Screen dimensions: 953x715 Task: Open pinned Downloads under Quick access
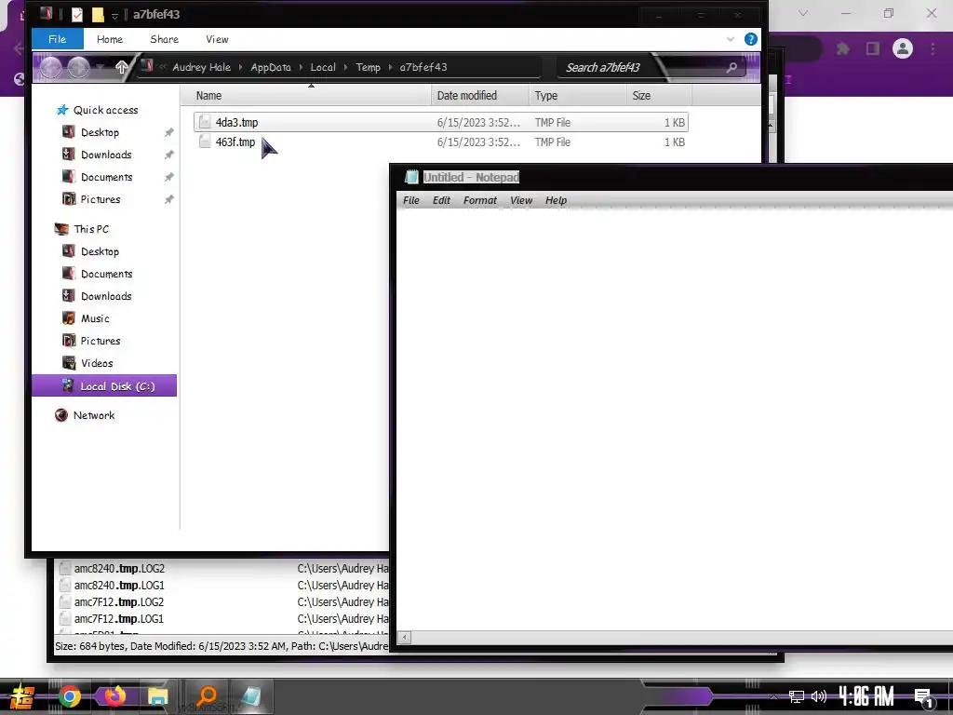click(x=106, y=155)
